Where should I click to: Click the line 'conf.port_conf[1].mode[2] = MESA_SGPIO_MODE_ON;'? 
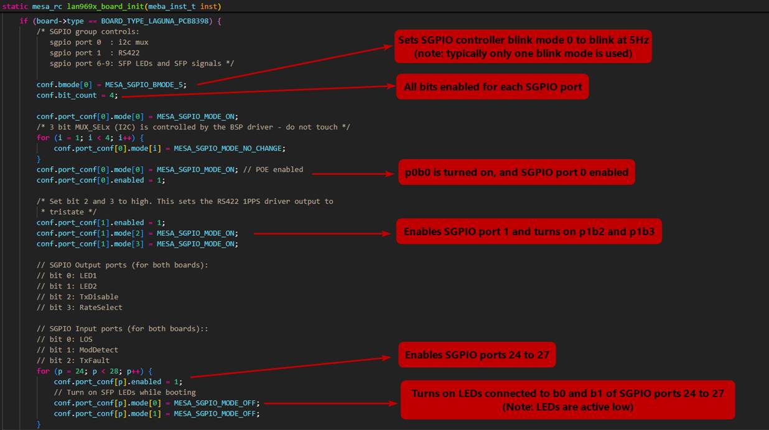coord(137,233)
